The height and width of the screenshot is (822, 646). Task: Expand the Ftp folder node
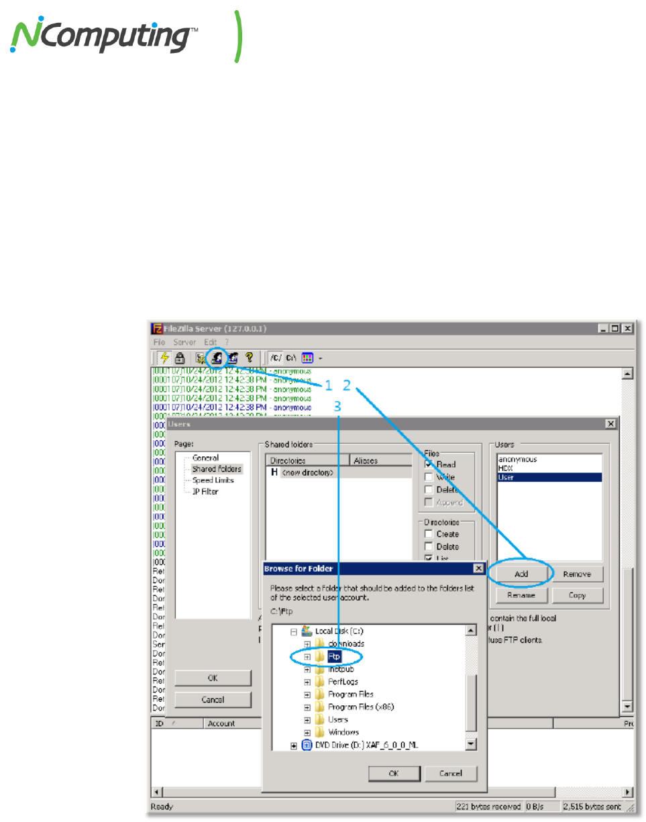click(x=307, y=657)
